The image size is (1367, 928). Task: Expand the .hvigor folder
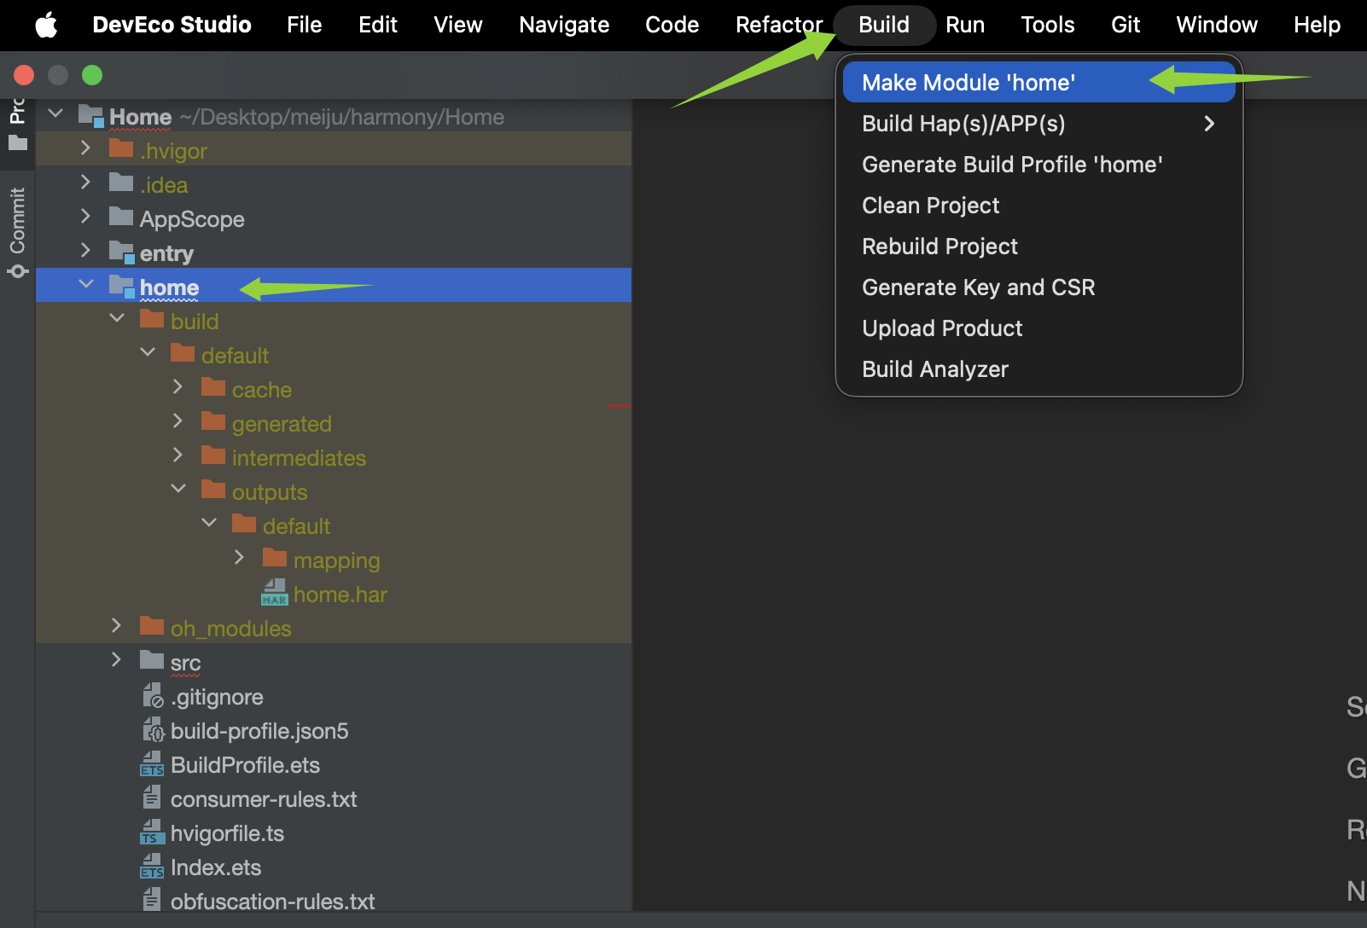coord(85,148)
